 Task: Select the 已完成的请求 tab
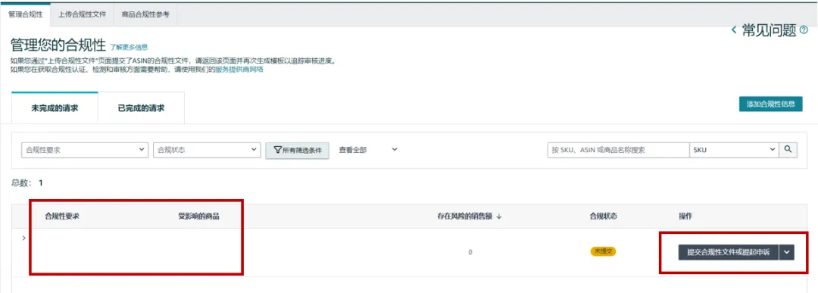[141, 108]
